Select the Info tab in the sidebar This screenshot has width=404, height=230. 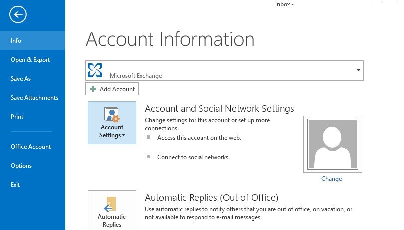[16, 41]
